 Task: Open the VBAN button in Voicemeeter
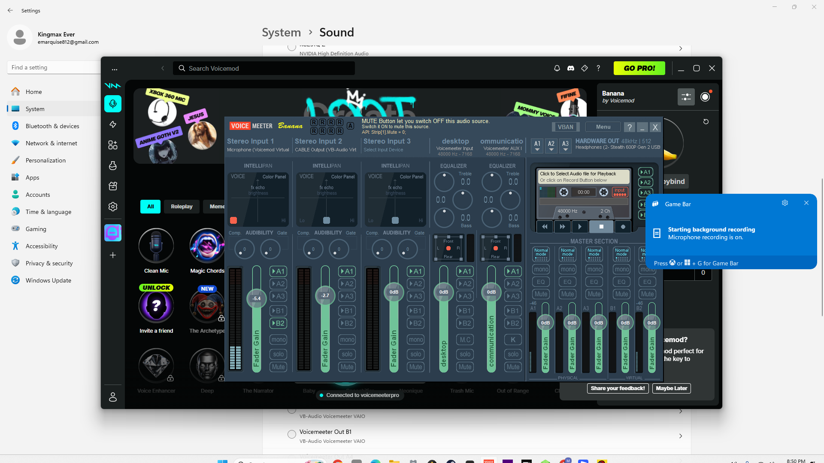coord(565,127)
